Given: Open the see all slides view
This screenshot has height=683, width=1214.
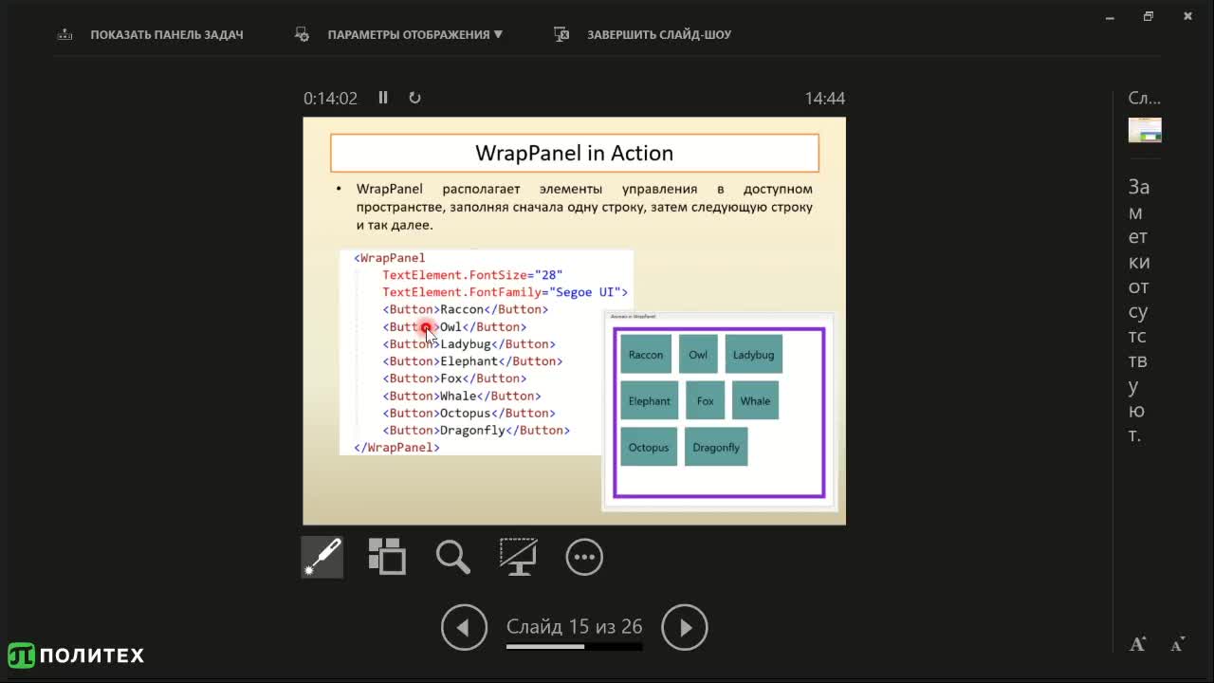Looking at the screenshot, I should pos(387,557).
